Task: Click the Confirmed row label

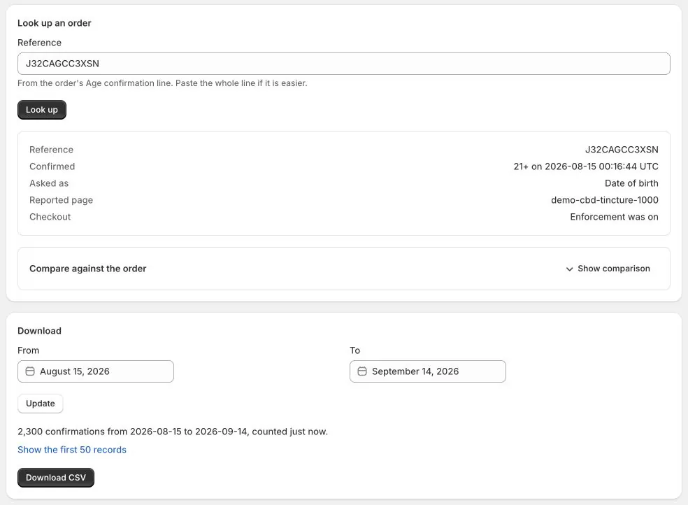Action: [52, 166]
